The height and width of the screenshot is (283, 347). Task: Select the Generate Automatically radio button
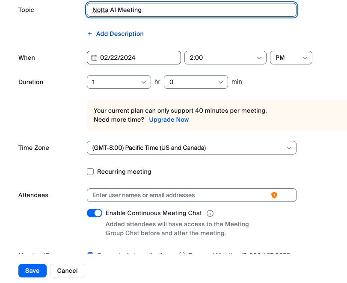(90, 254)
